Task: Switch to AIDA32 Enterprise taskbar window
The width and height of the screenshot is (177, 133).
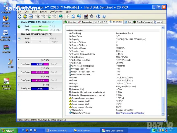Action: click(58, 131)
